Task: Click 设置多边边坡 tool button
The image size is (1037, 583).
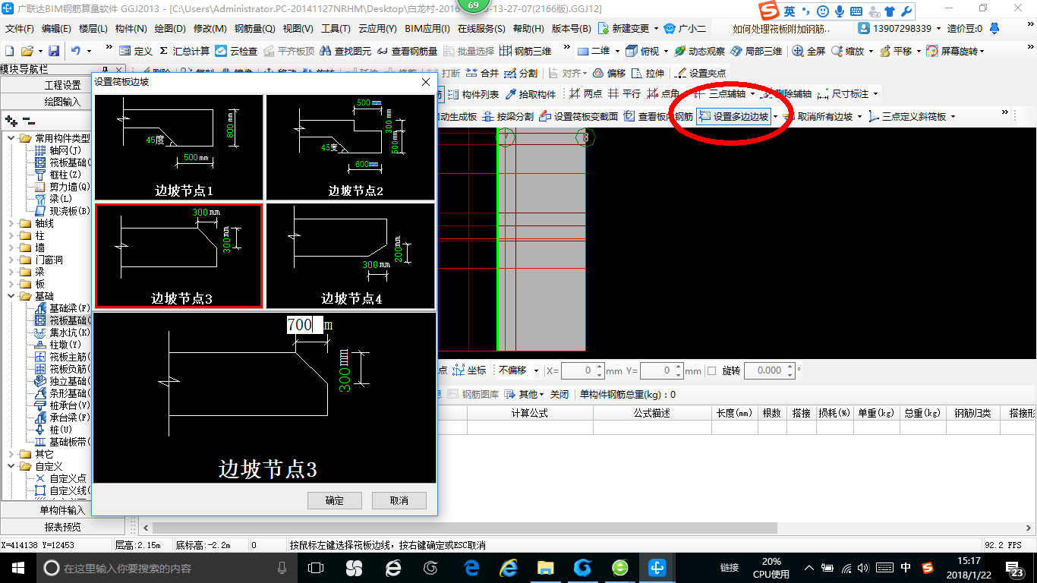Action: coord(733,116)
